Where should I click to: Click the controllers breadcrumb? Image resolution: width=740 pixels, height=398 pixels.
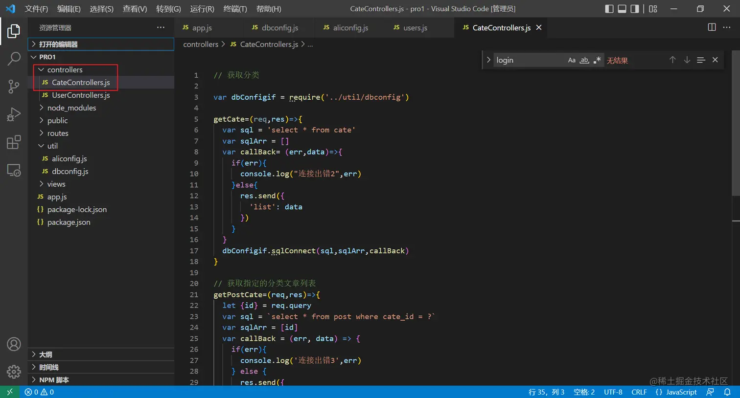click(x=201, y=44)
